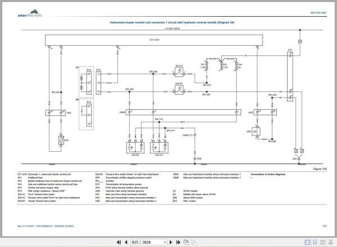The image size is (337, 247).
Task: Click the footer revision and edition text
Action: pos(45,226)
